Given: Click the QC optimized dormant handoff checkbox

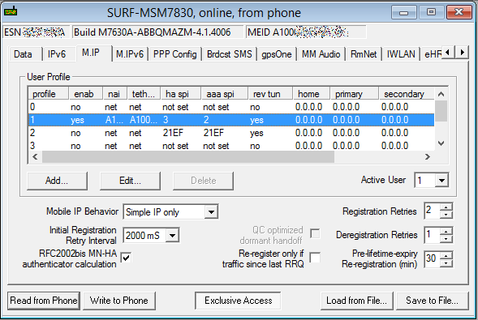Looking at the screenshot, I should [x=315, y=233].
